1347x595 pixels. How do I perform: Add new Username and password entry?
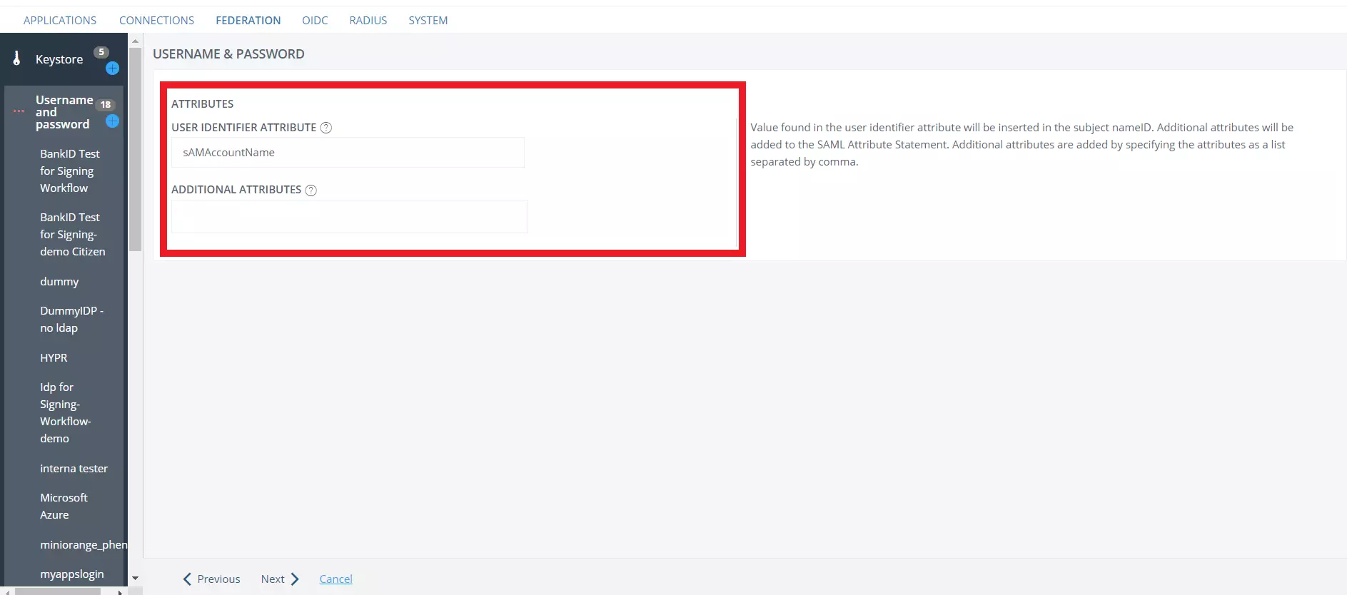coord(112,121)
